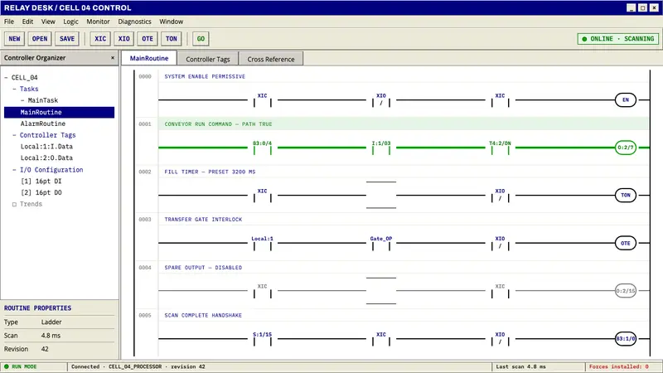Screen dimensions: 663x373
Task: Select the Gate_OP contact on rung 0003
Action: pyautogui.click(x=381, y=243)
